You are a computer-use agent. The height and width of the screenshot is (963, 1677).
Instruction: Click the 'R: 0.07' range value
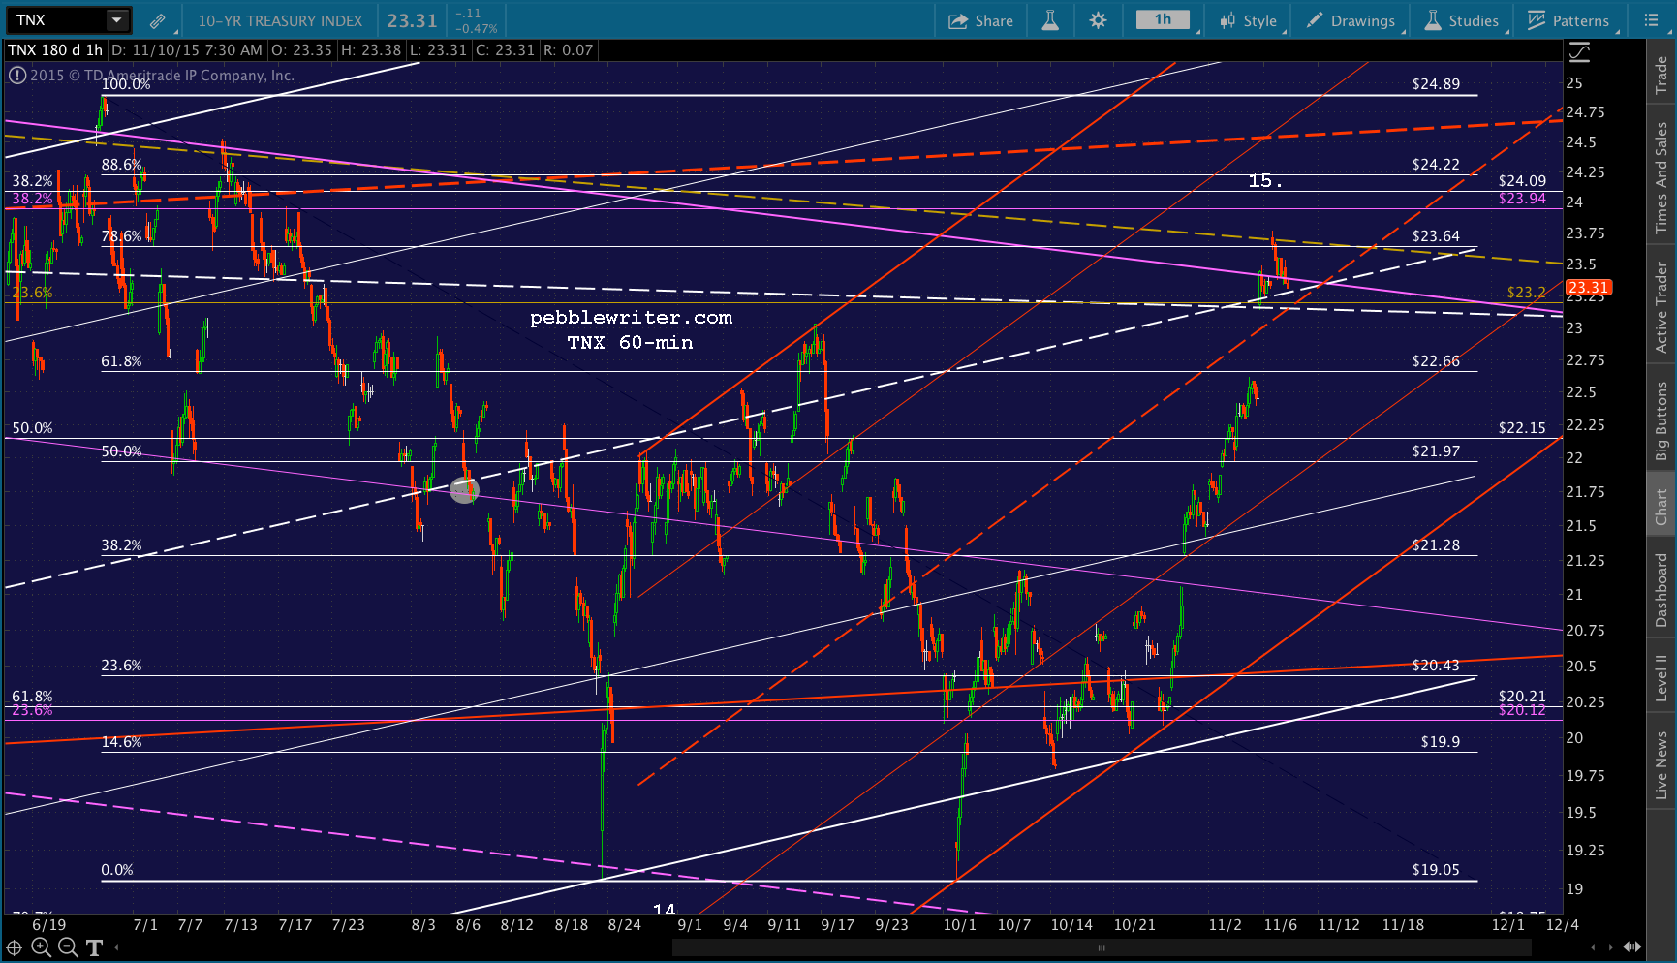pos(568,49)
